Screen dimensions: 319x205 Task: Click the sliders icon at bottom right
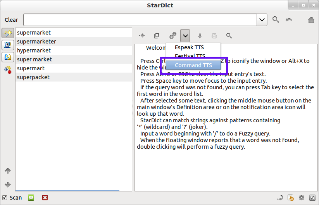tap(312, 198)
